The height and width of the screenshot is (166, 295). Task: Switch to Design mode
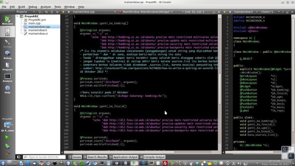[7, 43]
